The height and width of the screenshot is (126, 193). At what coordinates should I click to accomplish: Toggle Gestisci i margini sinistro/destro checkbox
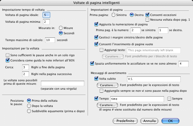click(96, 37)
